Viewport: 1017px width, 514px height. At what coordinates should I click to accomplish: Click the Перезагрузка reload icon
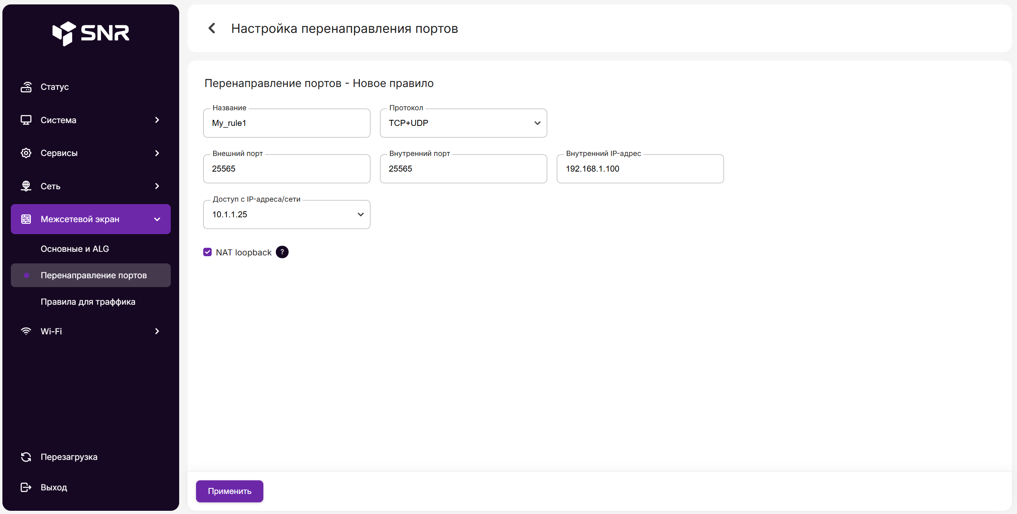pos(26,457)
